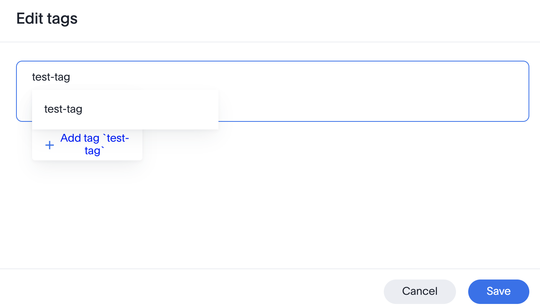Select the gray Cancel button
540x307 pixels.
[420, 291]
